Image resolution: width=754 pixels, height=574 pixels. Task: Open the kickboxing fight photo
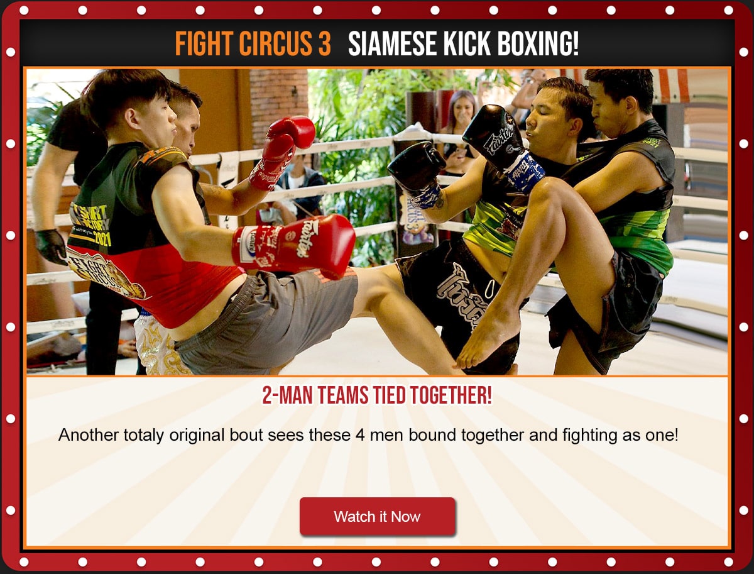point(377,221)
